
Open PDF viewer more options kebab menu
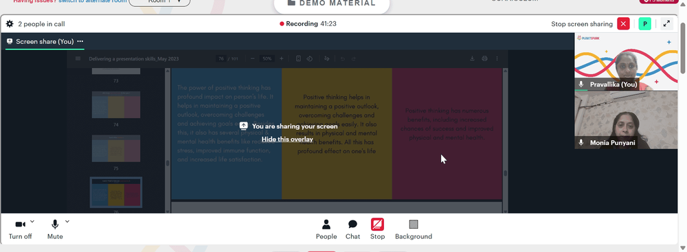[x=497, y=58]
